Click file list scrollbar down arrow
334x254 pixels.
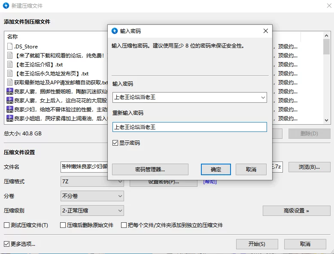pyautogui.click(x=326, y=120)
